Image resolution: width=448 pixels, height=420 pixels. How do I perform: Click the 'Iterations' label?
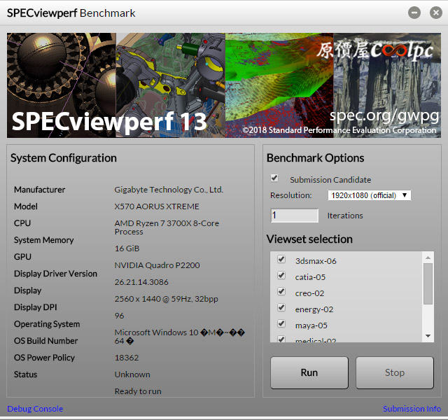[x=345, y=216]
